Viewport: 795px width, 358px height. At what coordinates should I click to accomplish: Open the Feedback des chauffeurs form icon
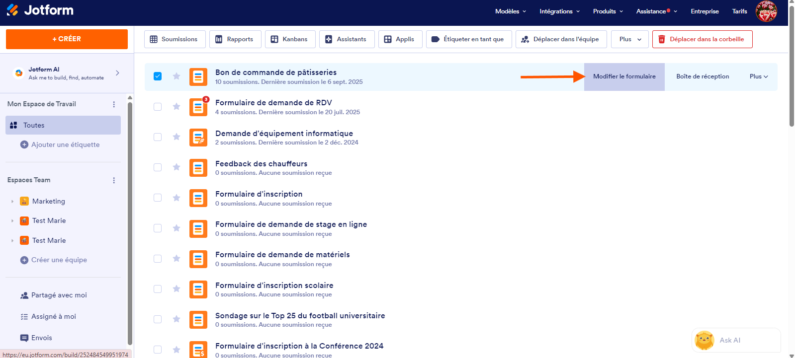click(x=198, y=168)
